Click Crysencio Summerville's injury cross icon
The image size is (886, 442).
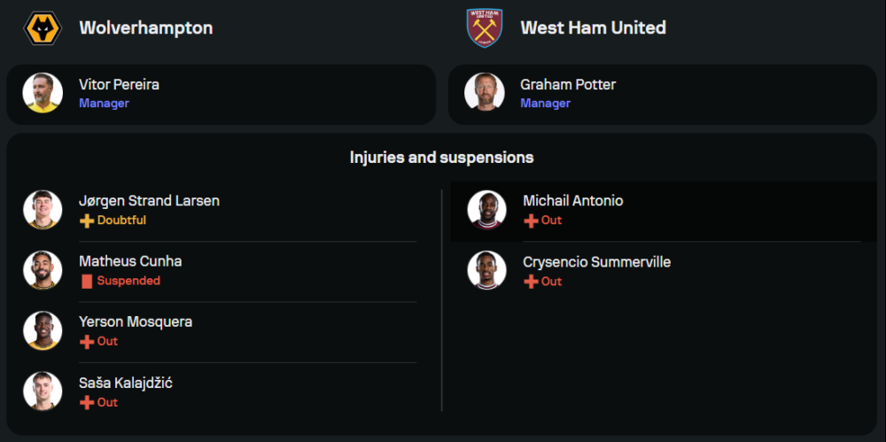click(x=531, y=282)
